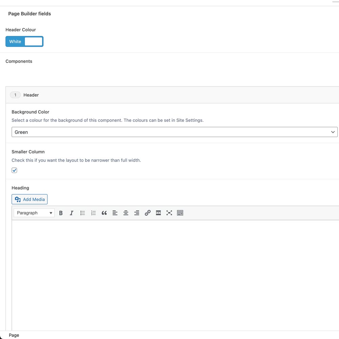Click the Add Media button
Screen dimensions: 339x339
click(29, 199)
